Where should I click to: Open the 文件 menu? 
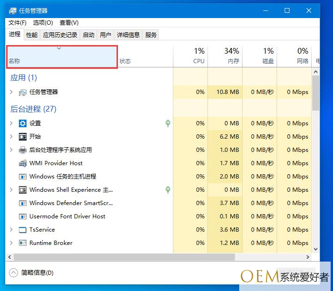(18, 23)
